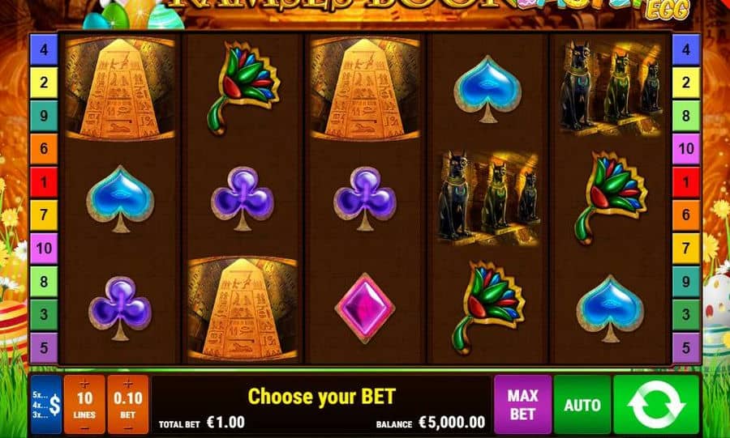This screenshot has width=730, height=438.
Task: Click the black cat statues on reel five
Action: tap(610, 87)
